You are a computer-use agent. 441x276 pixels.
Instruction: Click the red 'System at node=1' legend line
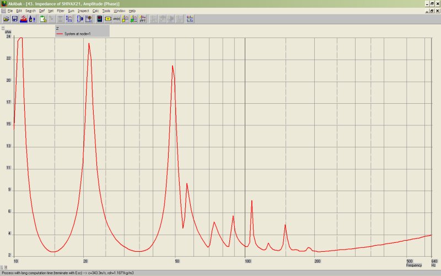click(60, 33)
